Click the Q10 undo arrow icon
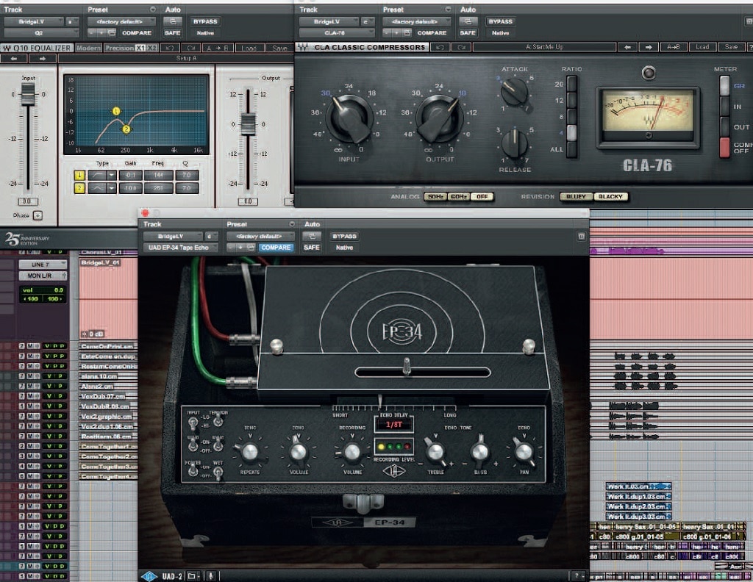 pyautogui.click(x=170, y=48)
